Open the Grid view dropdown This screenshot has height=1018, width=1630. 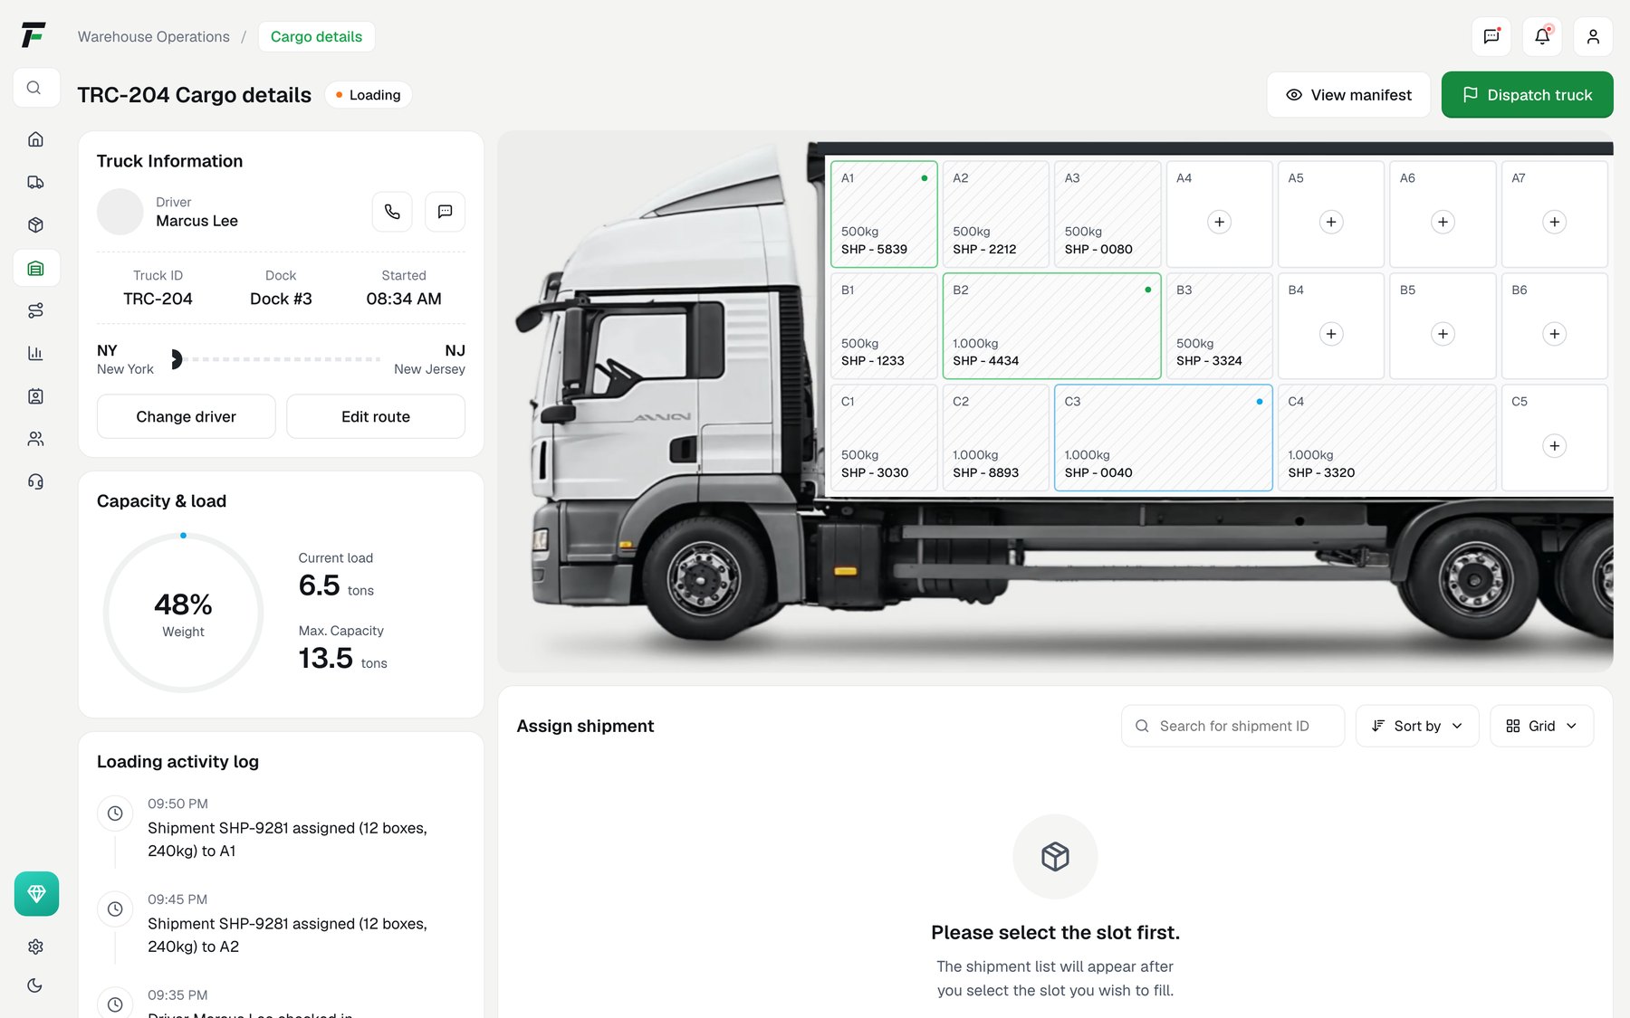1541,726
